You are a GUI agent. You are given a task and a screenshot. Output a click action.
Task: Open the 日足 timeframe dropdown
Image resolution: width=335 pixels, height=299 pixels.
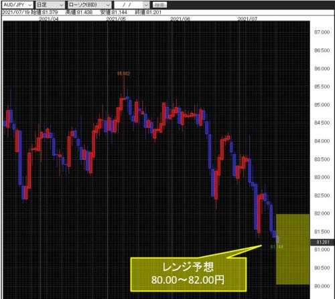click(x=50, y=5)
